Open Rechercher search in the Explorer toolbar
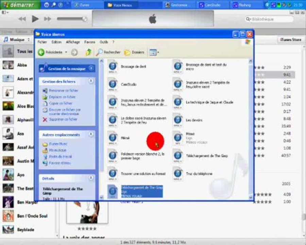The height and width of the screenshot is (245, 306). pyautogui.click(x=108, y=52)
